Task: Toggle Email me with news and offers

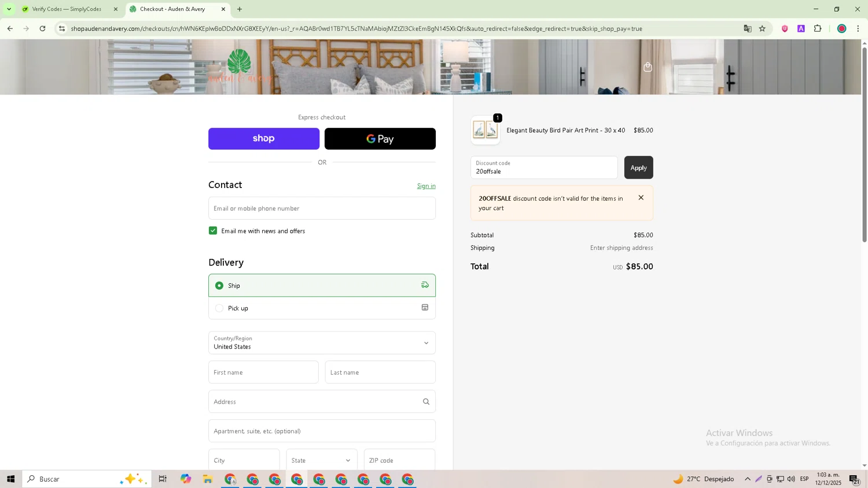Action: [x=213, y=231]
